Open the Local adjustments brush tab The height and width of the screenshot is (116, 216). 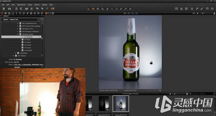point(27,13)
